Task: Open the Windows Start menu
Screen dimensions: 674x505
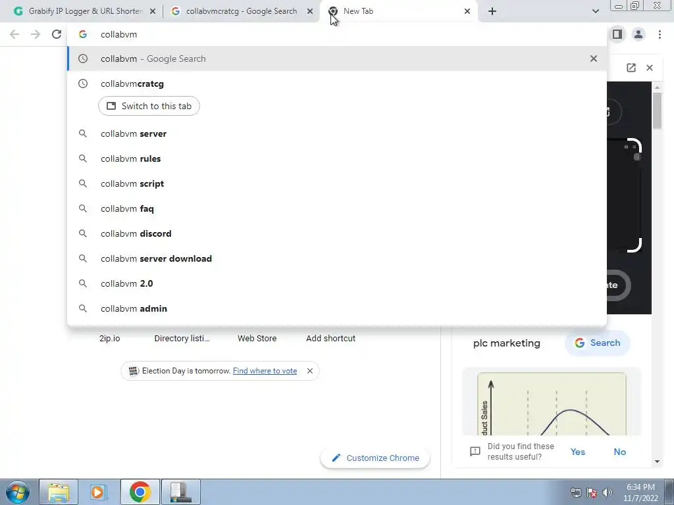Action: click(17, 492)
